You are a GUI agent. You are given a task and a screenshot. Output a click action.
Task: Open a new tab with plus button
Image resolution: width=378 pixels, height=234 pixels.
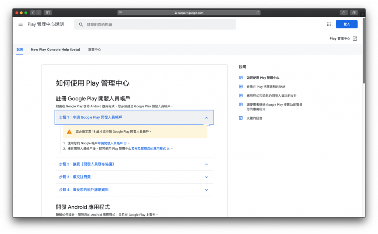[362, 14]
